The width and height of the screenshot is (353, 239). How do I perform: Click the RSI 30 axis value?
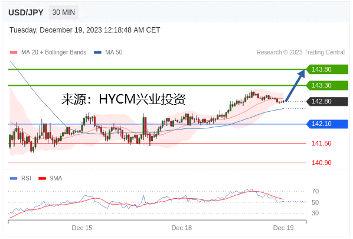[315, 213]
